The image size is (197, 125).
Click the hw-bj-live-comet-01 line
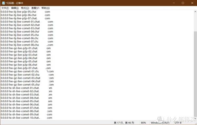click(27, 22)
